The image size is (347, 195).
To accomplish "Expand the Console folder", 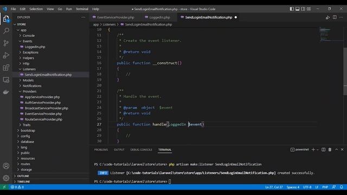I will tap(29, 36).
